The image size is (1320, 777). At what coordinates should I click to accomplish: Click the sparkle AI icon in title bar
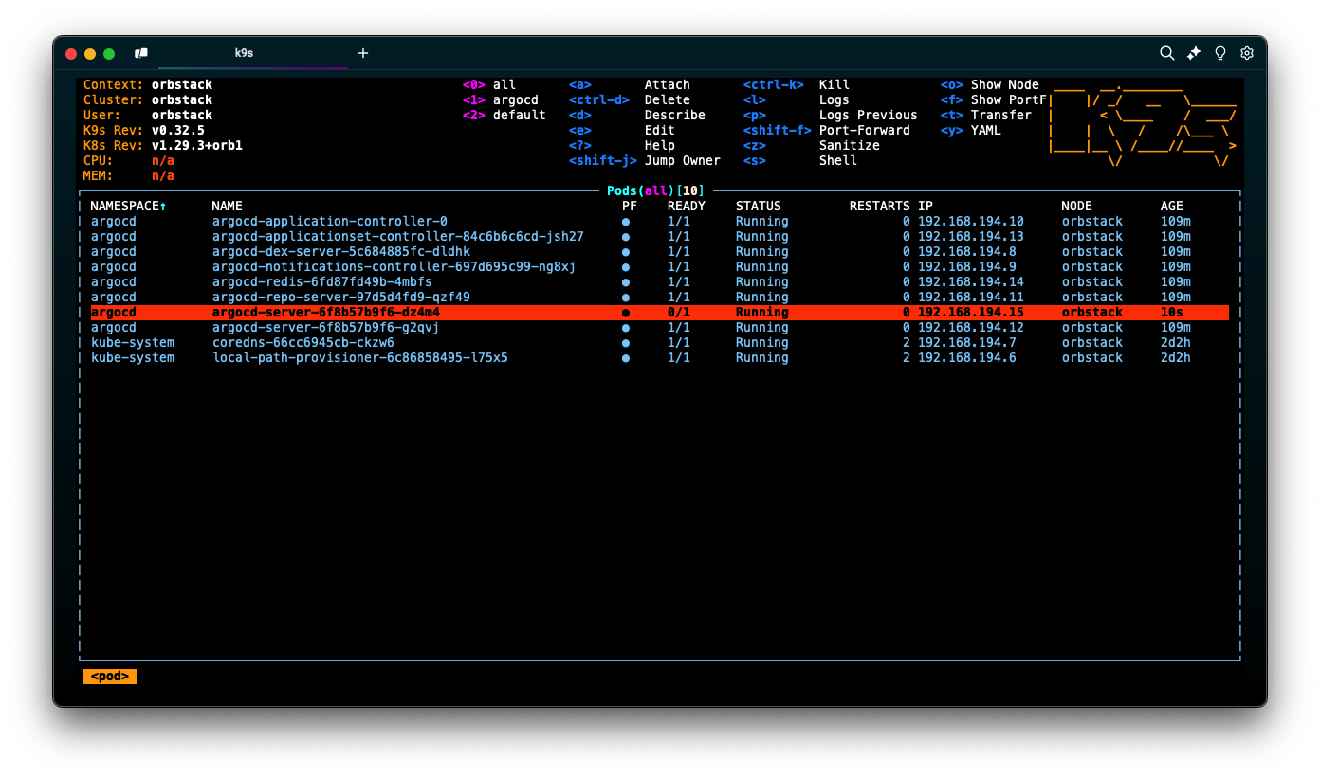1194,53
